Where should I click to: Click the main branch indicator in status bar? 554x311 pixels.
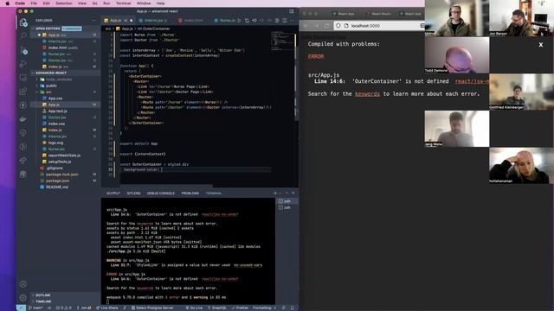[35, 308]
